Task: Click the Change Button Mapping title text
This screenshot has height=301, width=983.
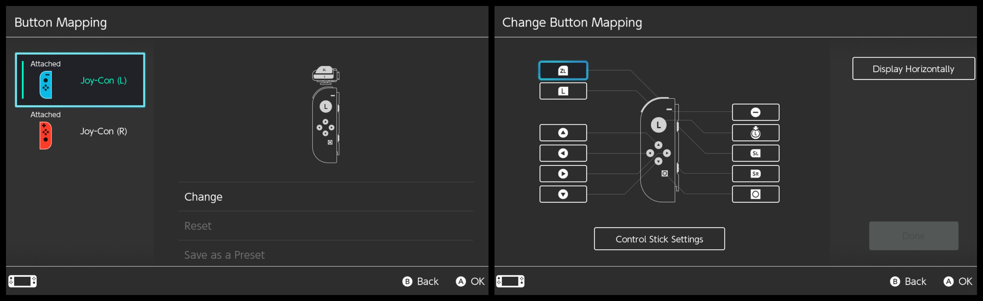Action: (x=572, y=23)
